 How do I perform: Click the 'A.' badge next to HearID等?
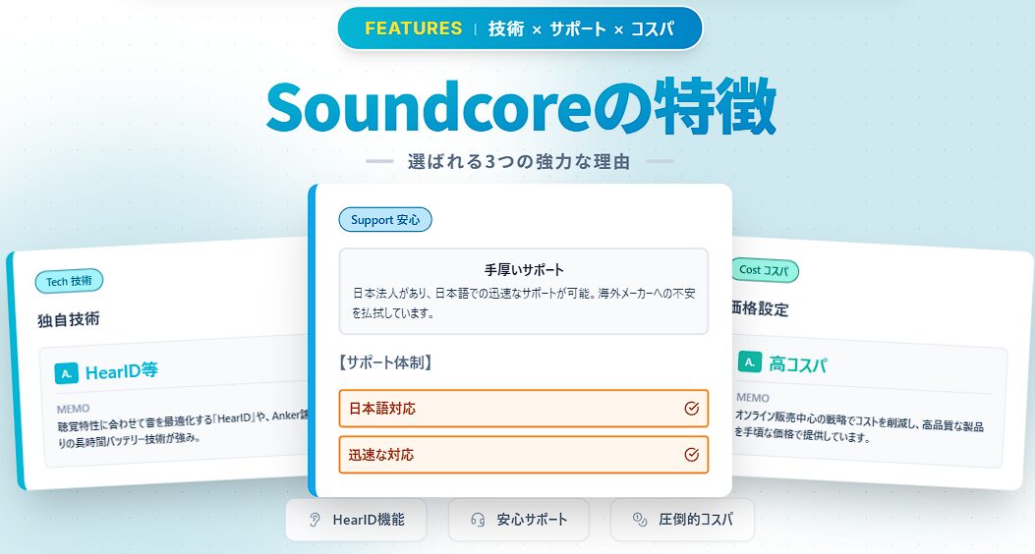(x=66, y=372)
